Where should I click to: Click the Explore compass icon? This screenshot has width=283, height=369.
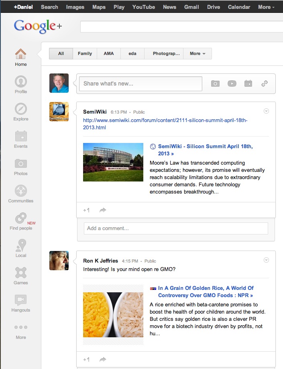(21, 110)
